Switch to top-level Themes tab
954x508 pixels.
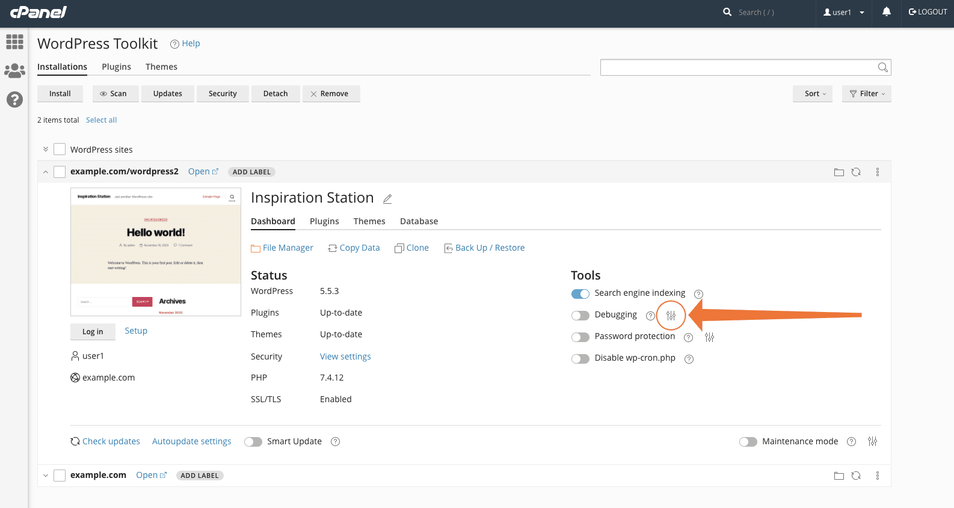[161, 67]
